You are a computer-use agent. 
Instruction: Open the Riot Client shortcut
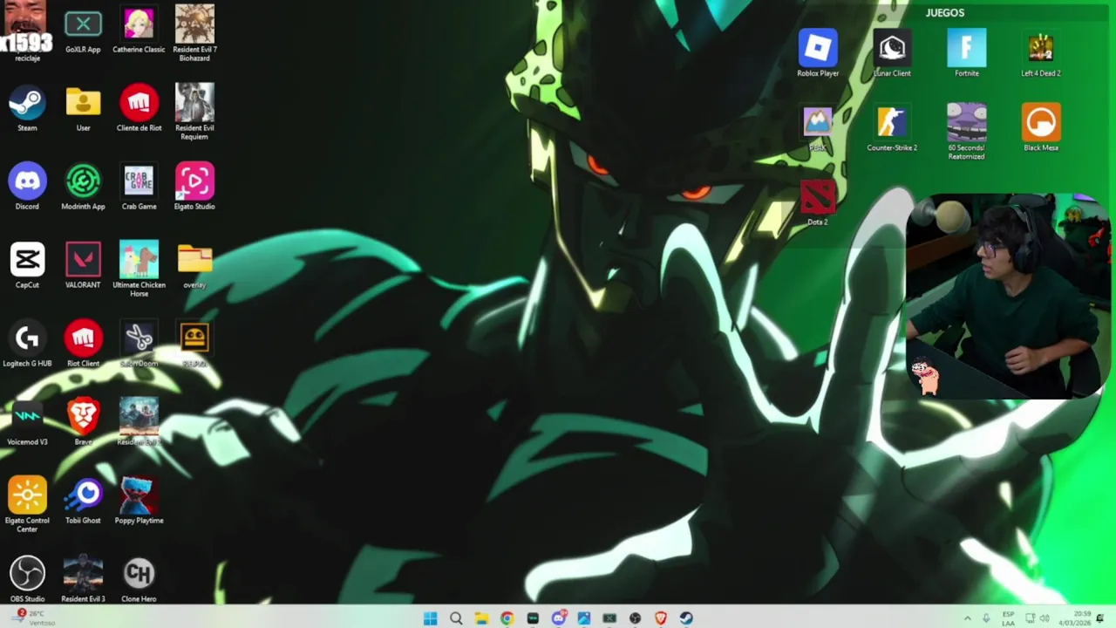[x=83, y=345]
